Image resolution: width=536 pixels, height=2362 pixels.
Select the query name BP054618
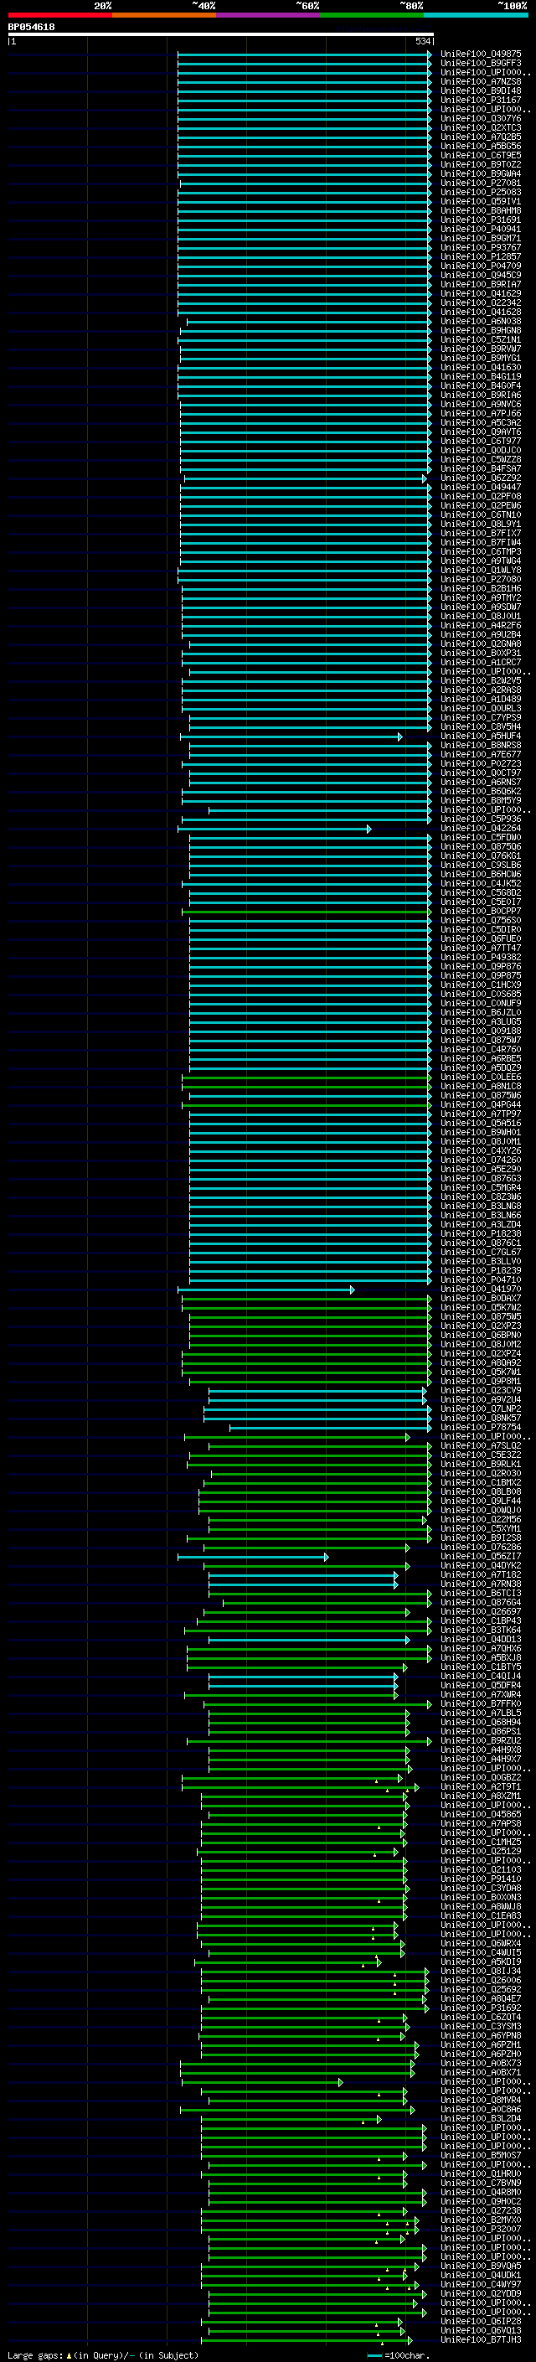[31, 28]
